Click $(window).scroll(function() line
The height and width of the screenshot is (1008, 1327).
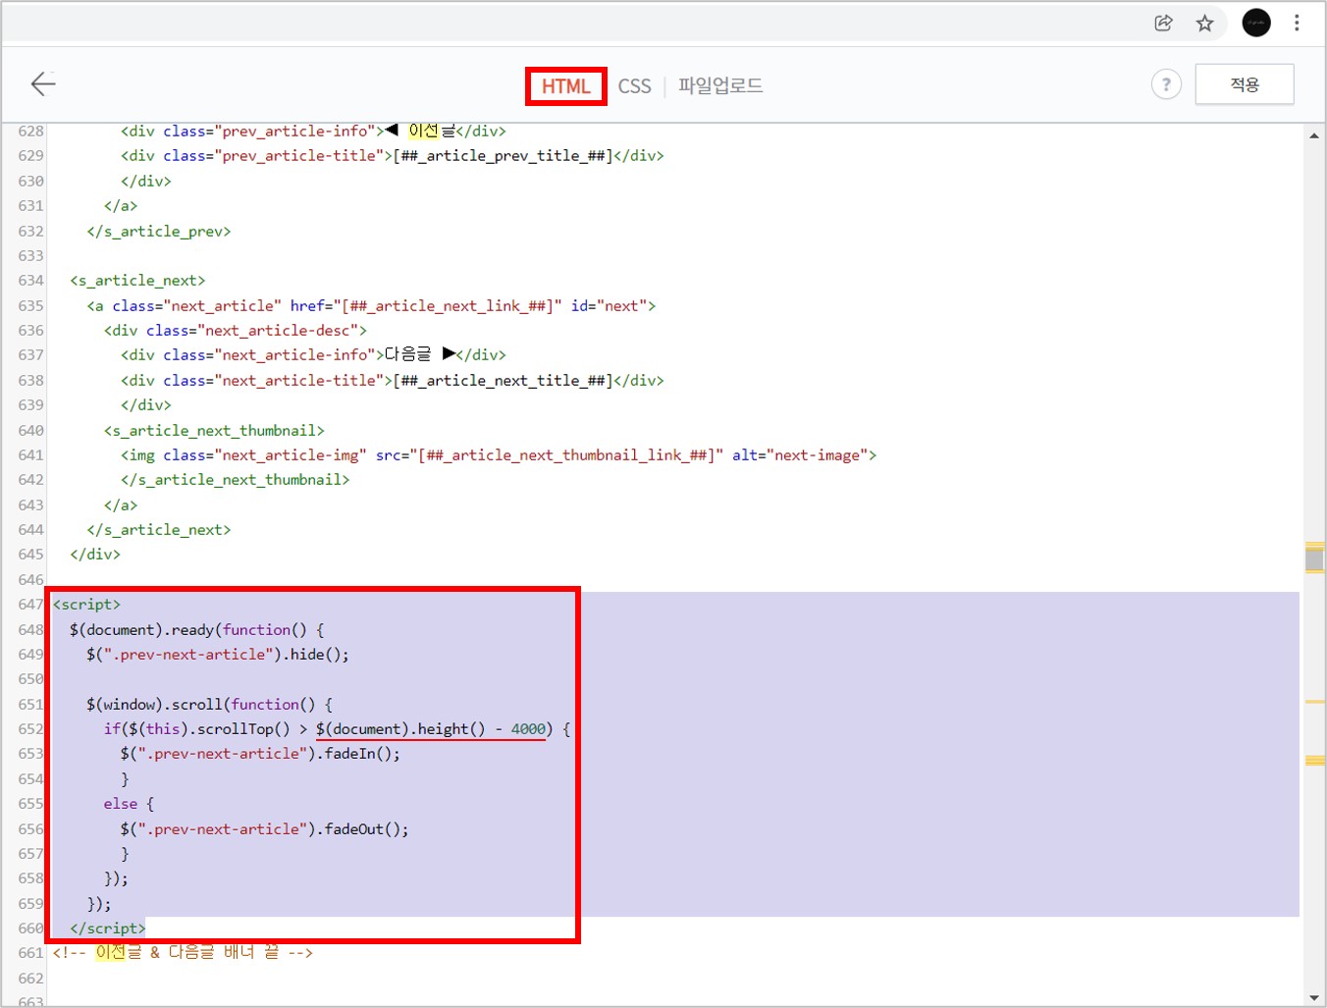[x=209, y=705]
